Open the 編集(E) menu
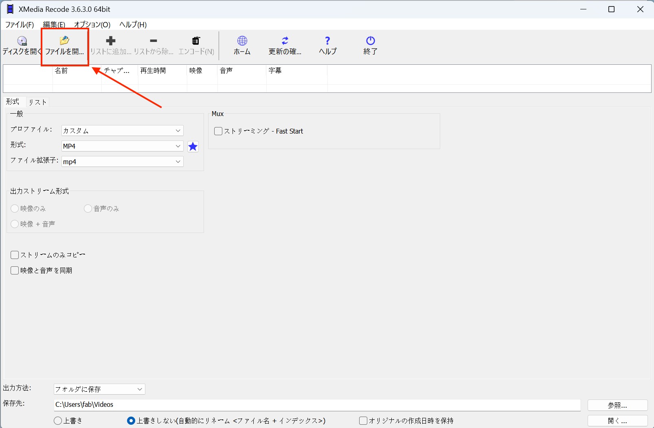This screenshot has width=654, height=428. point(54,24)
